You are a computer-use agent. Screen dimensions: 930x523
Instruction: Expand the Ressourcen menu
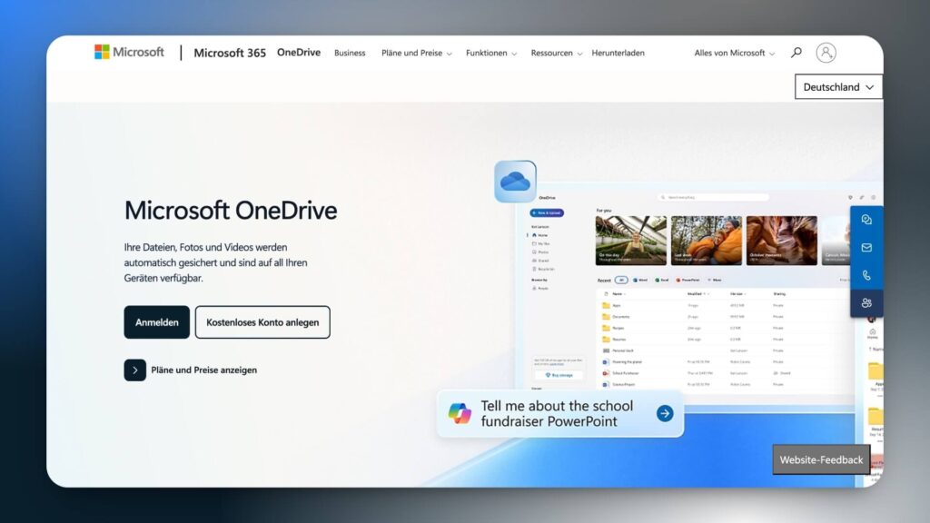(x=557, y=53)
